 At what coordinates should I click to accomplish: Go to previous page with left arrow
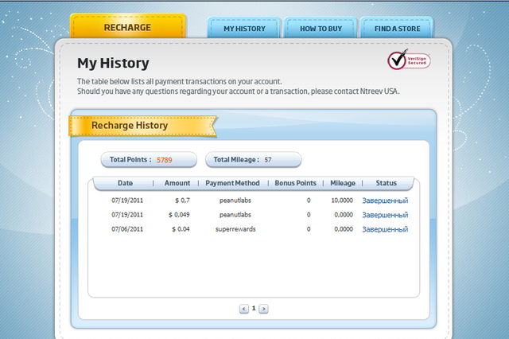tap(244, 309)
